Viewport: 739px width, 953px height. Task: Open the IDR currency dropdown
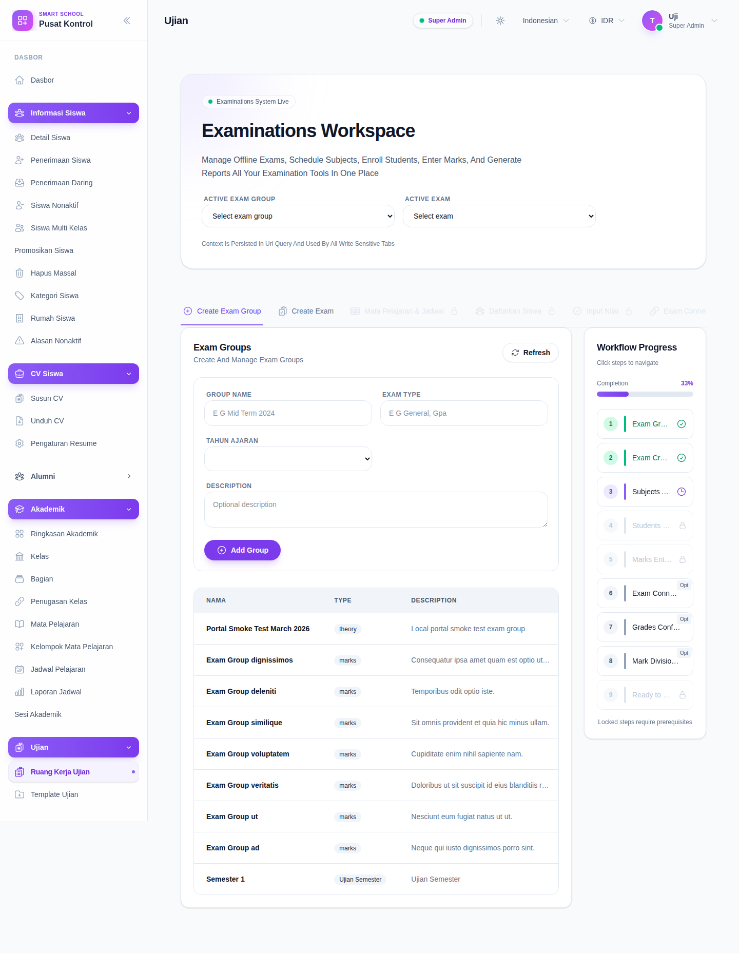click(607, 21)
